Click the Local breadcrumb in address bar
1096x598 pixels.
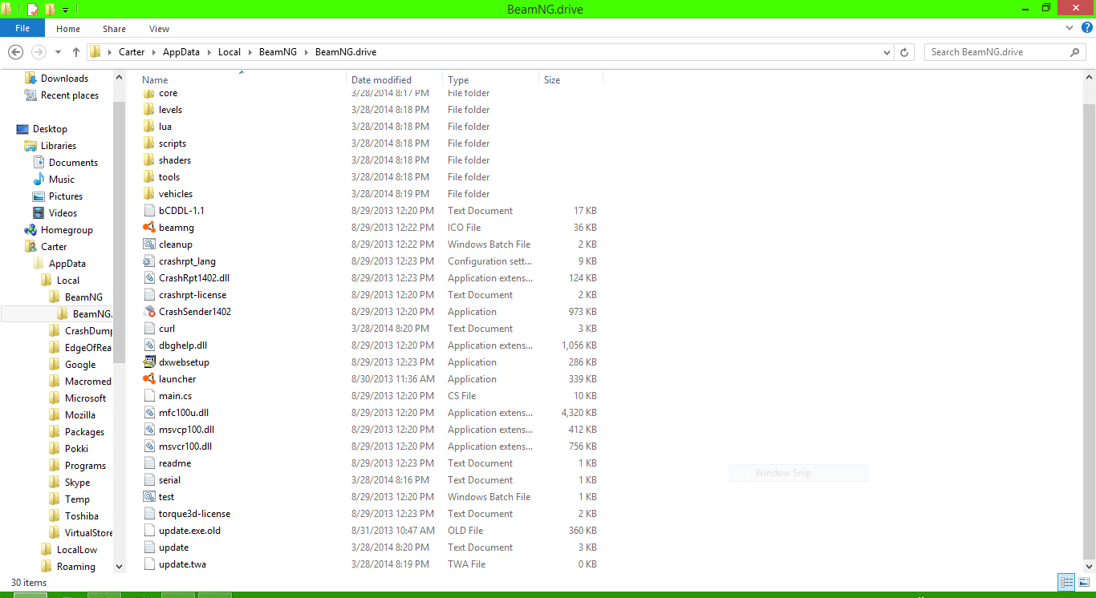pos(229,52)
